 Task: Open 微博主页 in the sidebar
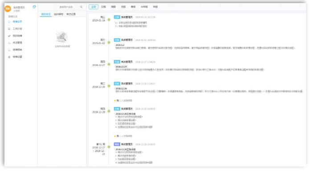pos(17,22)
